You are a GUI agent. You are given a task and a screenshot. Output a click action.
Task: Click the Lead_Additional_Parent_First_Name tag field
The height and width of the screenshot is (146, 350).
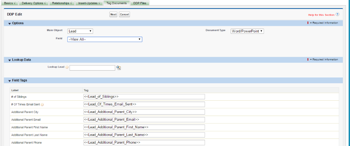coord(144,127)
